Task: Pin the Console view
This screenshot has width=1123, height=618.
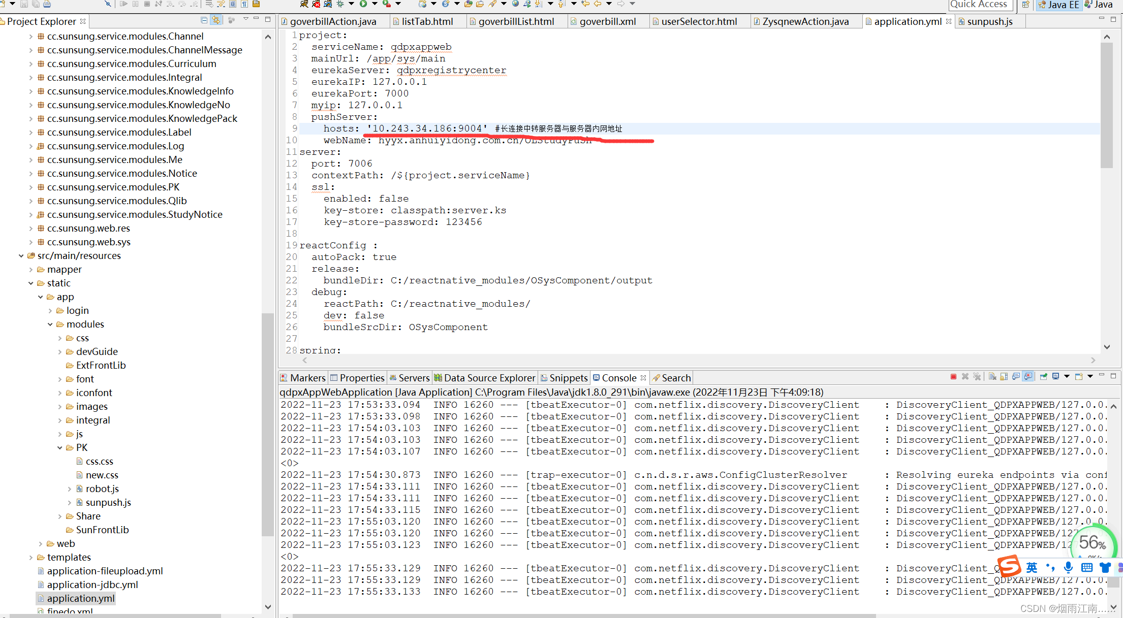Action: [1044, 376]
